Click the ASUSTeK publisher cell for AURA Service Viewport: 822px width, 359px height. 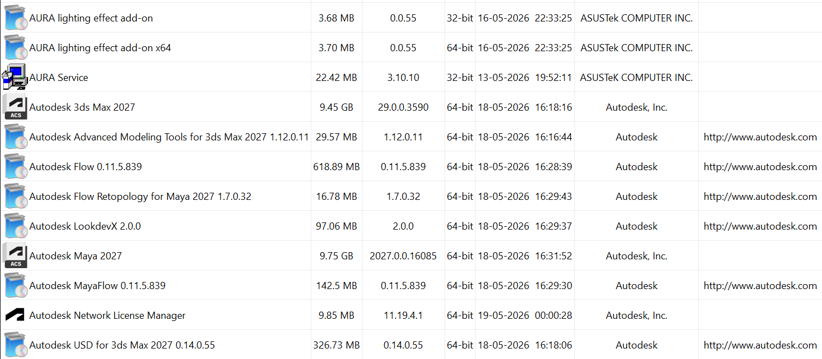(x=636, y=78)
